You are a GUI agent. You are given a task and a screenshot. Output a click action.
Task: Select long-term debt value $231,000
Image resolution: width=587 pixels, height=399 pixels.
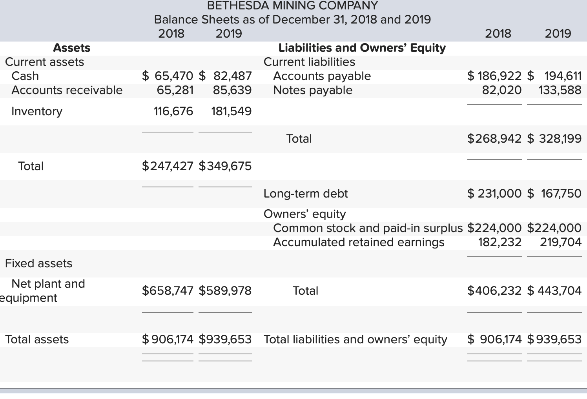pos(494,194)
